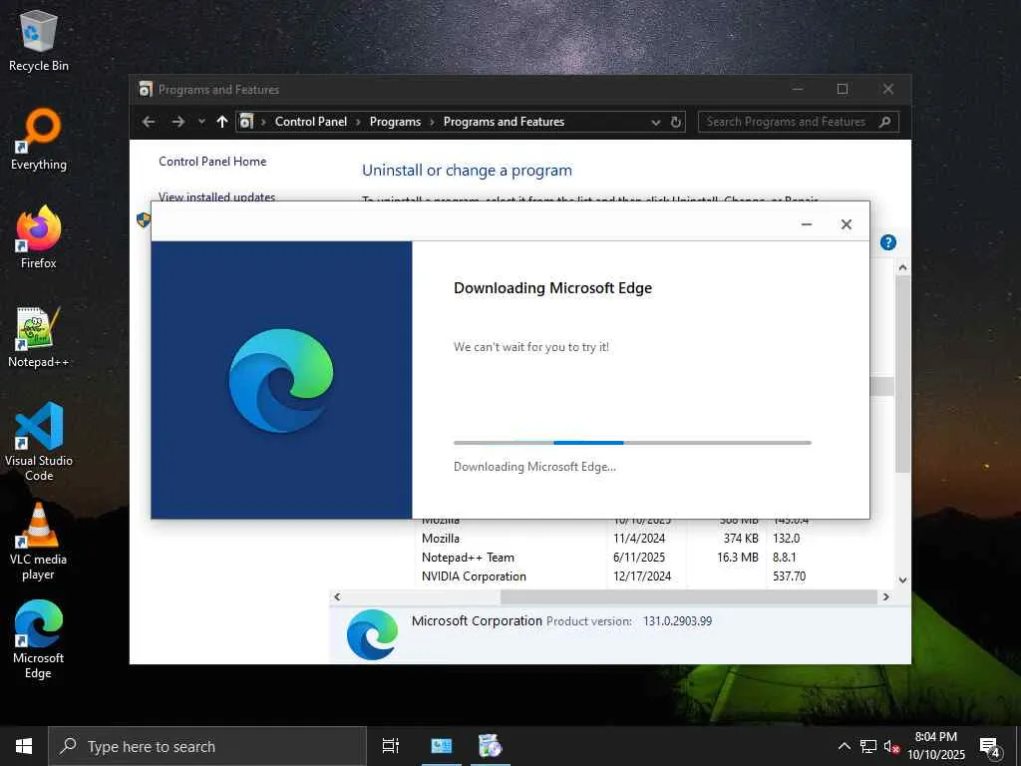Screen dimensions: 1021x766
Task: Open Control Panel Home link
Action: [x=212, y=162]
